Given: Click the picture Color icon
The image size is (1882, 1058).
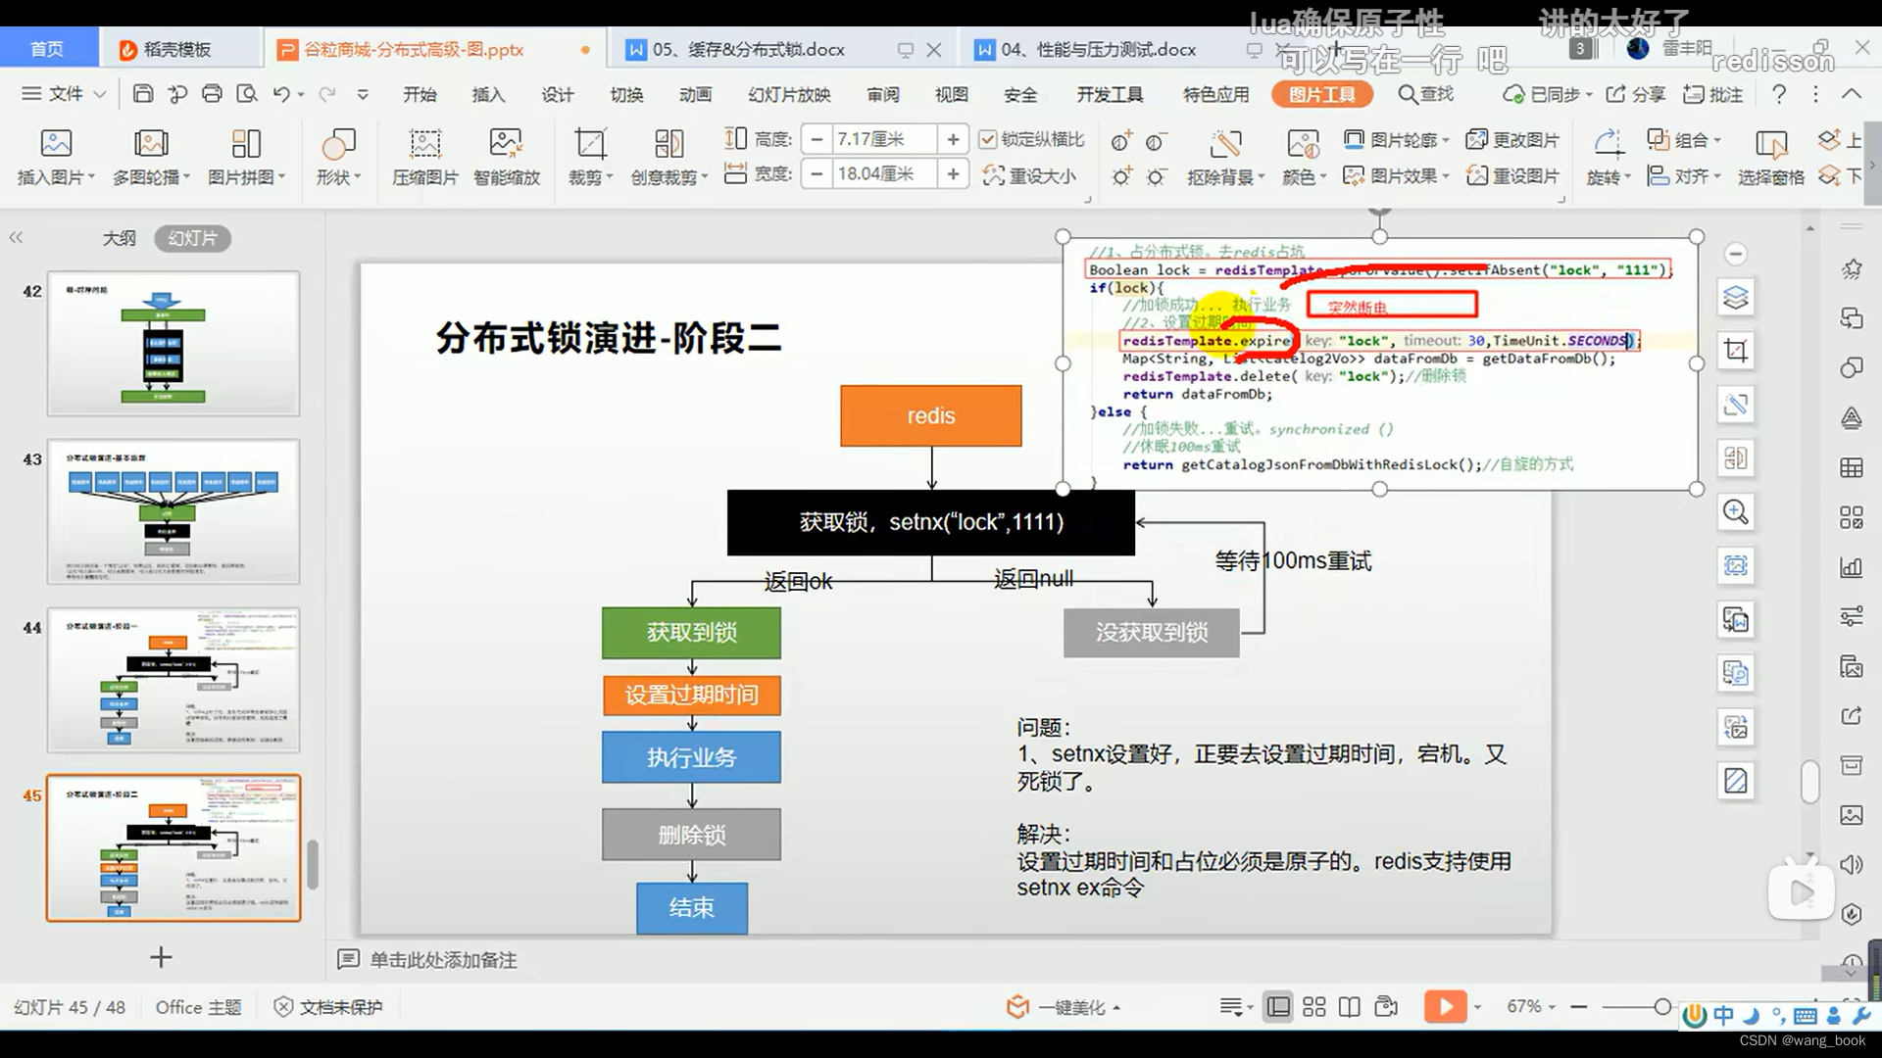Looking at the screenshot, I should (1303, 143).
